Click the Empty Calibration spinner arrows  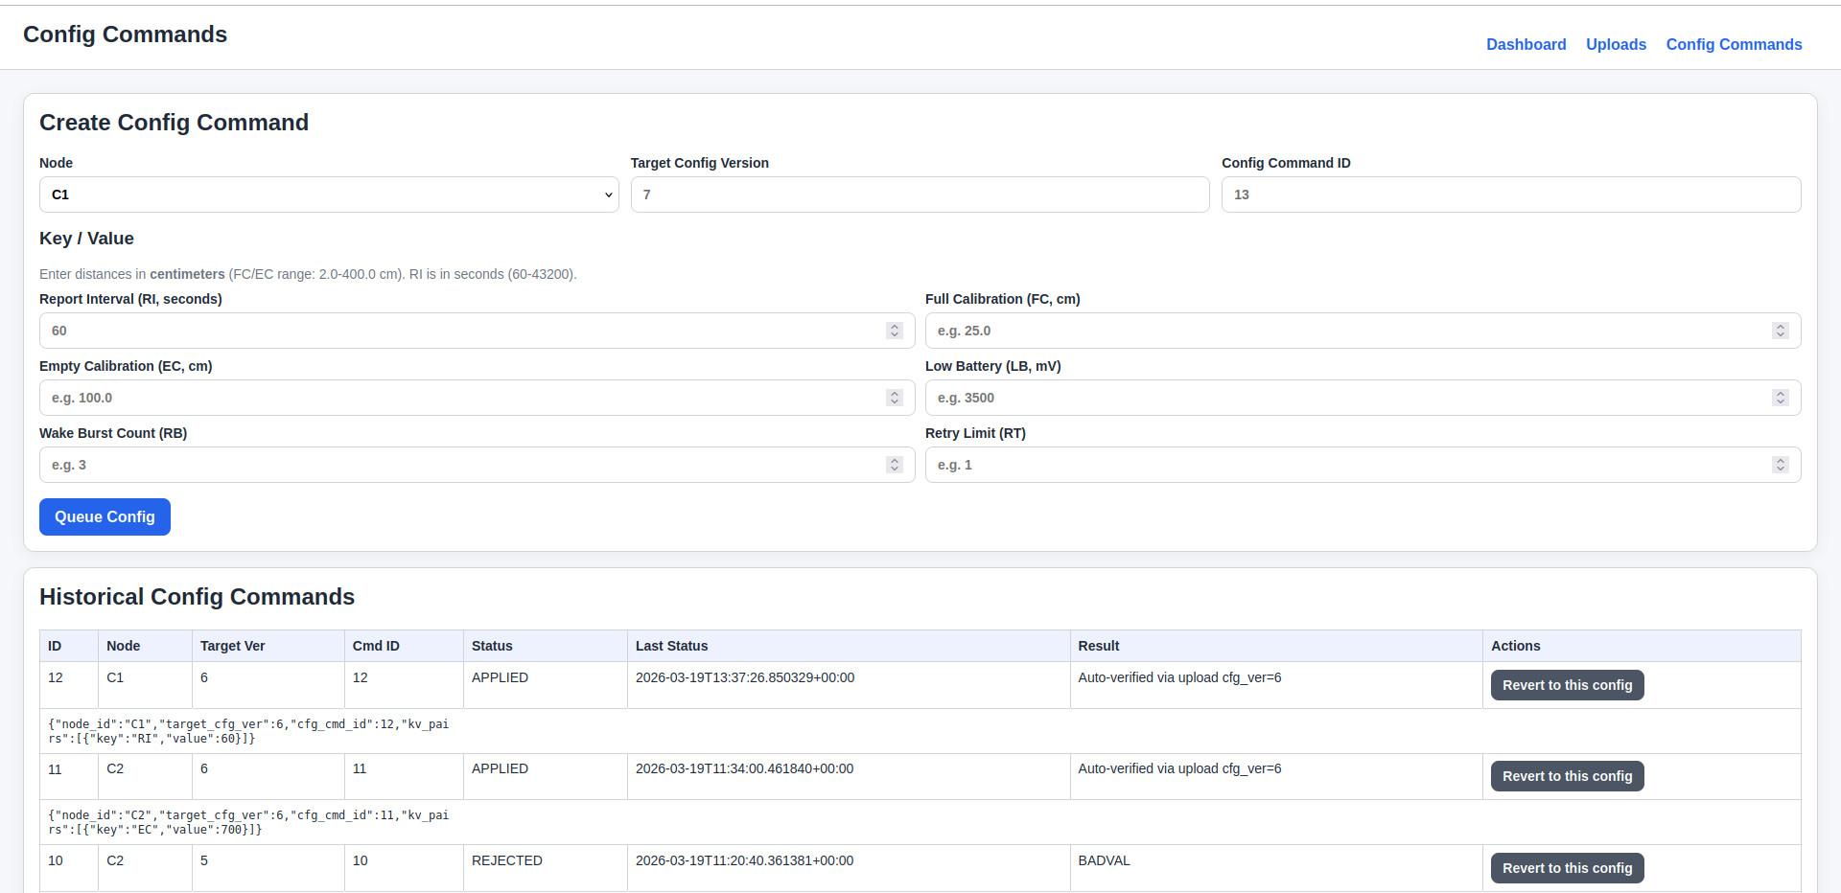point(894,398)
